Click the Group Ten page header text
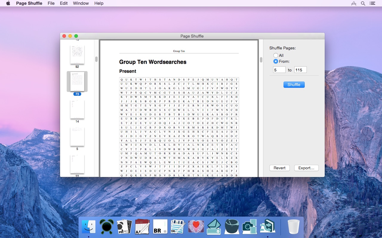The image size is (382, 238). pyautogui.click(x=179, y=51)
